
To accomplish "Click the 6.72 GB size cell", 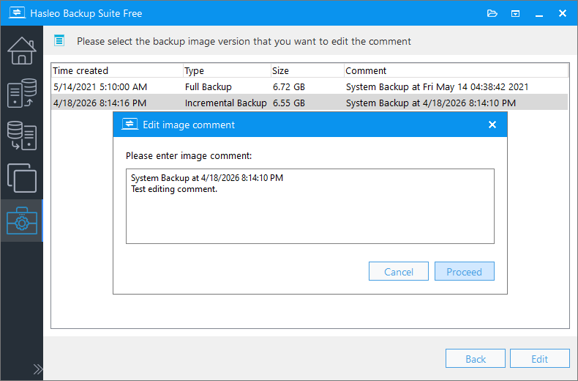I will (288, 87).
